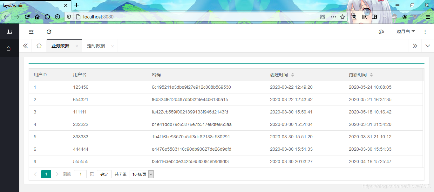This screenshot has height=192, width=434.
Task: Click the page info icon in address bar
Action: point(78,17)
